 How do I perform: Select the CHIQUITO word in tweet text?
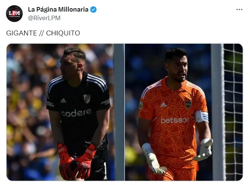tap(63, 33)
